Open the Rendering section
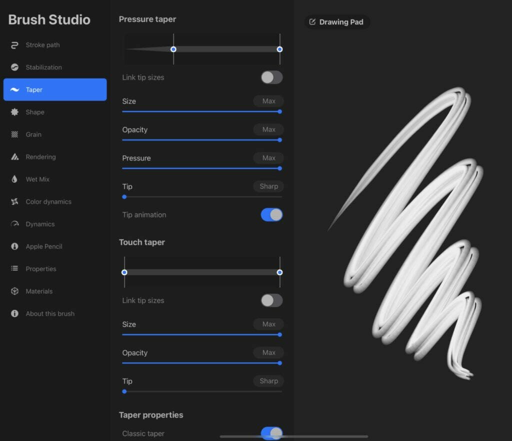This screenshot has width=512, height=441. pos(55,156)
